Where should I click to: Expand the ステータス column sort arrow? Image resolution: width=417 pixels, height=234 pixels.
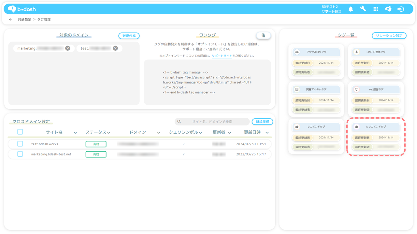(109, 133)
